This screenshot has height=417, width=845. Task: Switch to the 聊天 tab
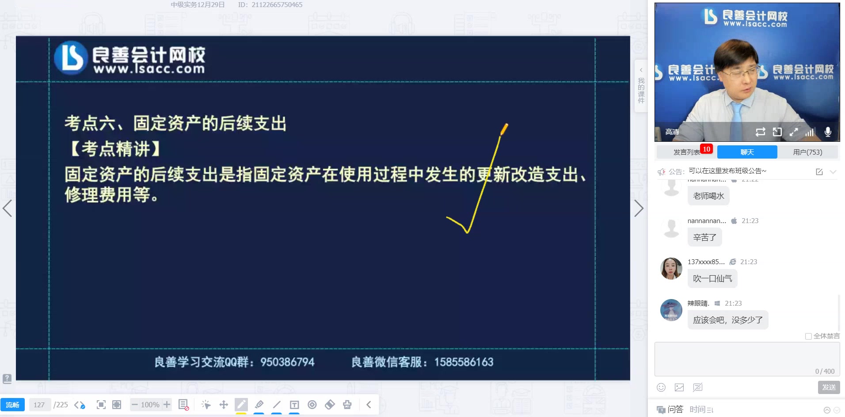coord(747,152)
